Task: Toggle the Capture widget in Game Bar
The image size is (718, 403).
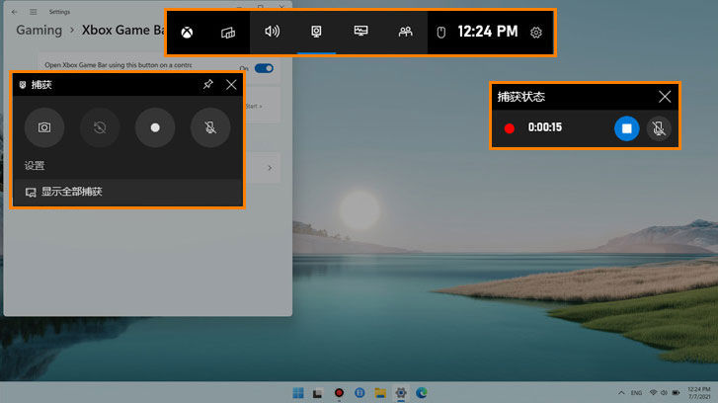Action: click(316, 32)
